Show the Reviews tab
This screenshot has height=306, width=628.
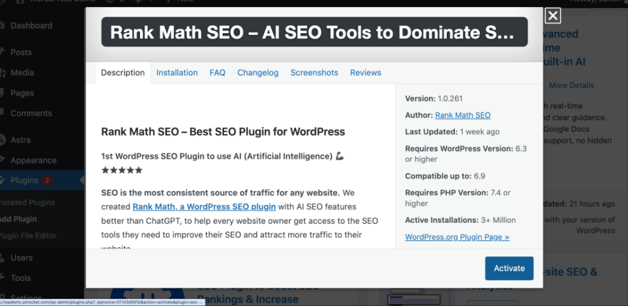click(366, 73)
